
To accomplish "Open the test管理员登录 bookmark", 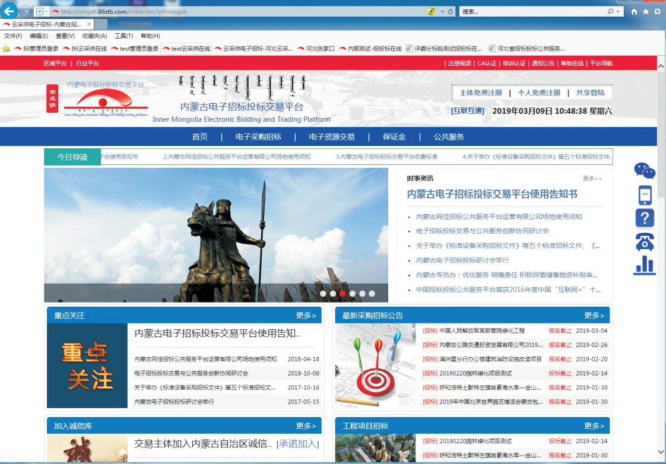I will (135, 49).
